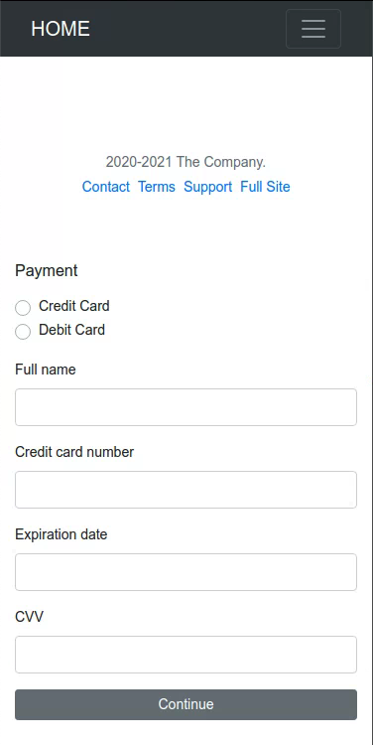This screenshot has width=373, height=745.
Task: Click the 'Full name' field label
Action: (46, 370)
